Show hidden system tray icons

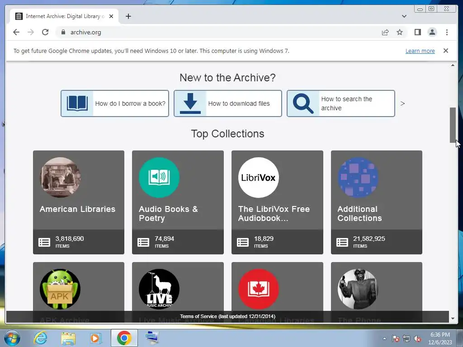click(384, 338)
